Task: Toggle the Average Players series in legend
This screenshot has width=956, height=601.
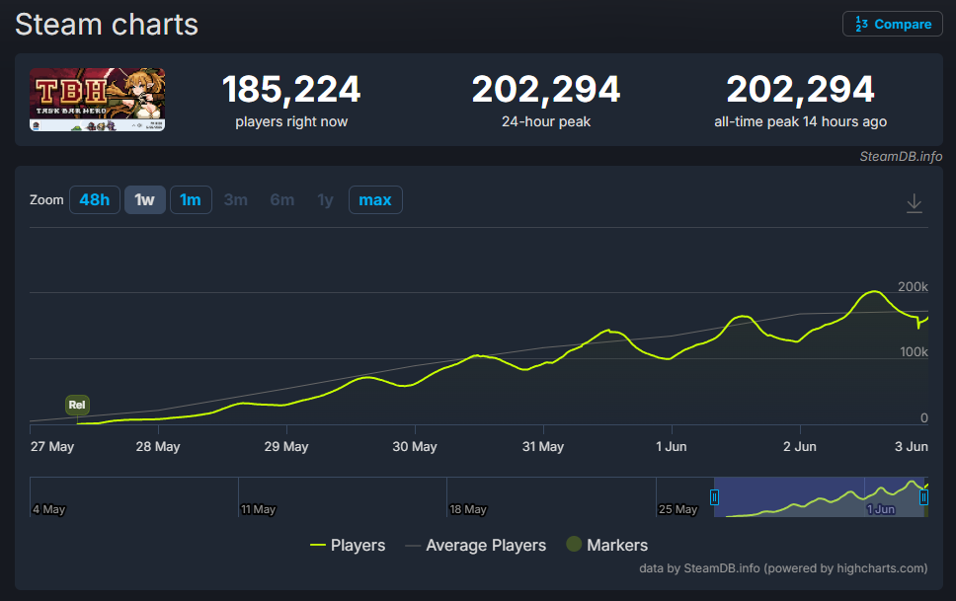Action: (x=476, y=545)
